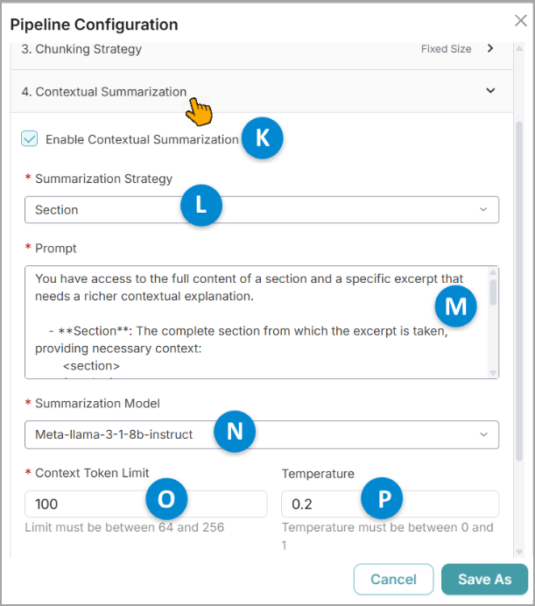Screen dimensions: 535x606
Task: Select the 4. Contextual Summarization header
Action: coord(262,92)
